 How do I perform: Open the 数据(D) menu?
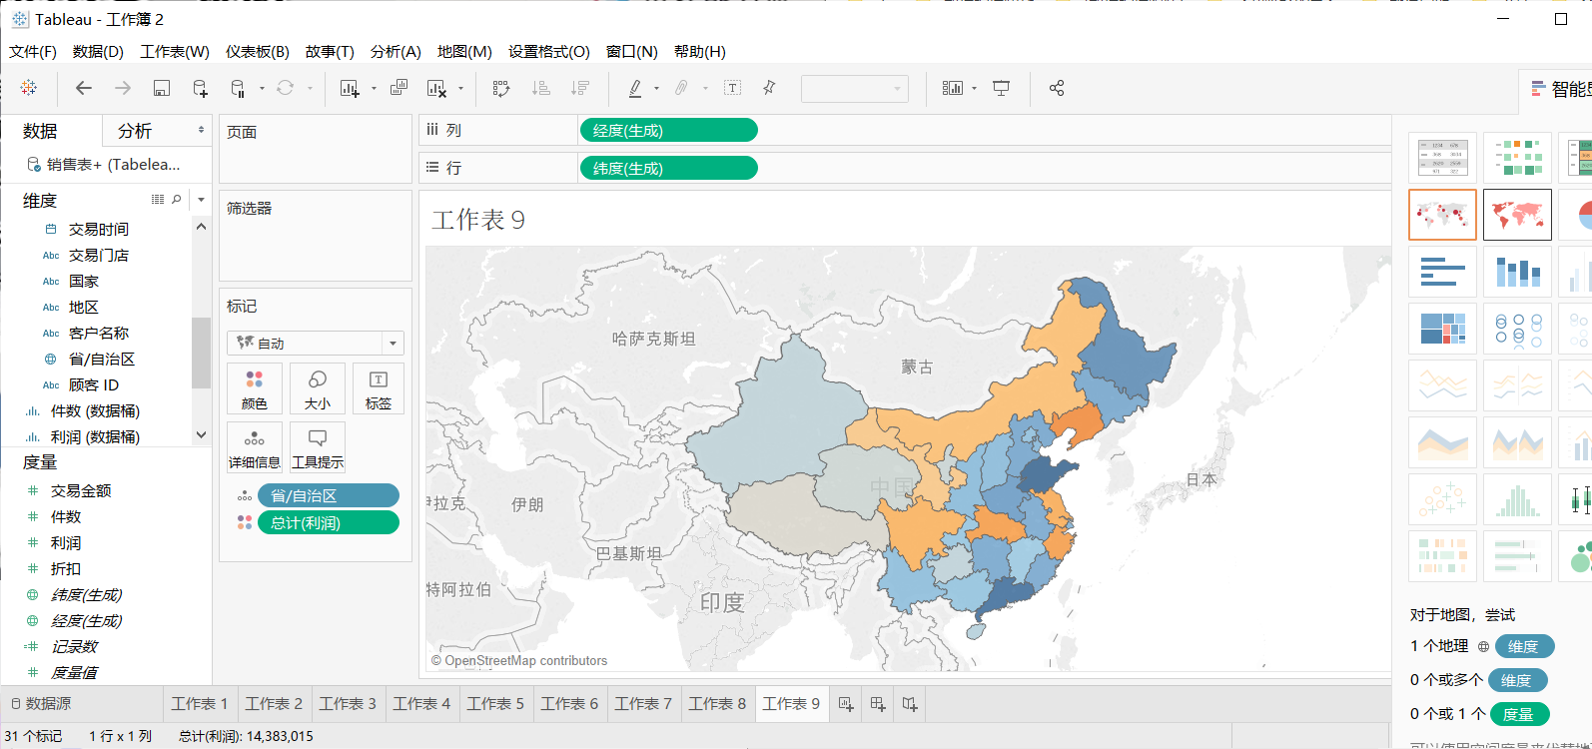coord(98,51)
